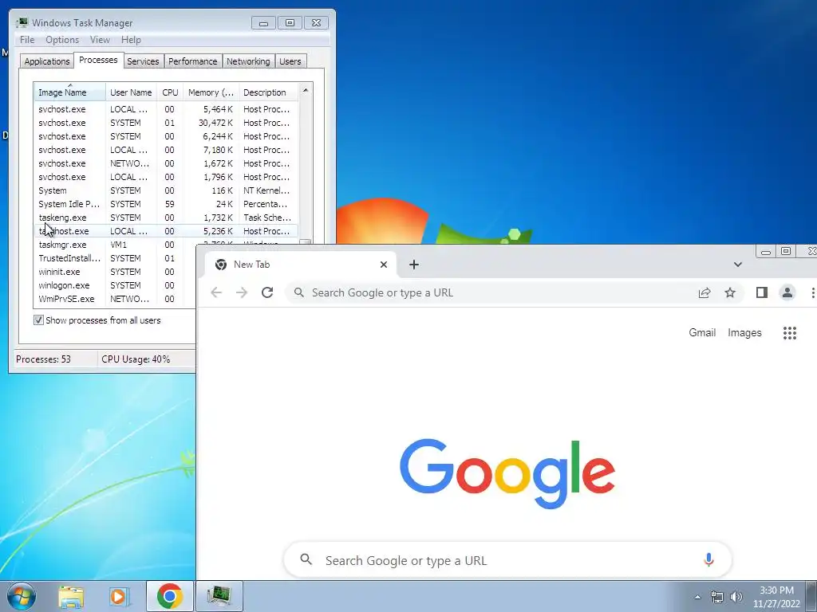Switch to the Users tab
The height and width of the screenshot is (612, 817).
point(290,61)
